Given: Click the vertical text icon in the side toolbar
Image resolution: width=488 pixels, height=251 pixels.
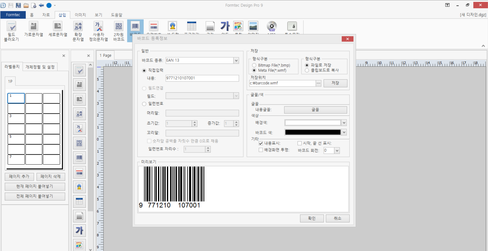Looking at the screenshot, I should 79,99.
